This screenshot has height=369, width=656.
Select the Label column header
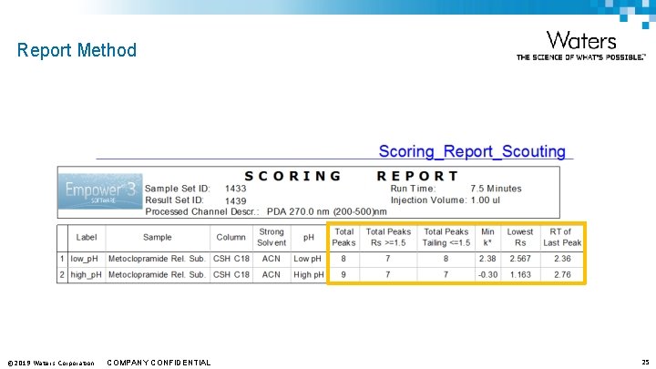pos(87,237)
